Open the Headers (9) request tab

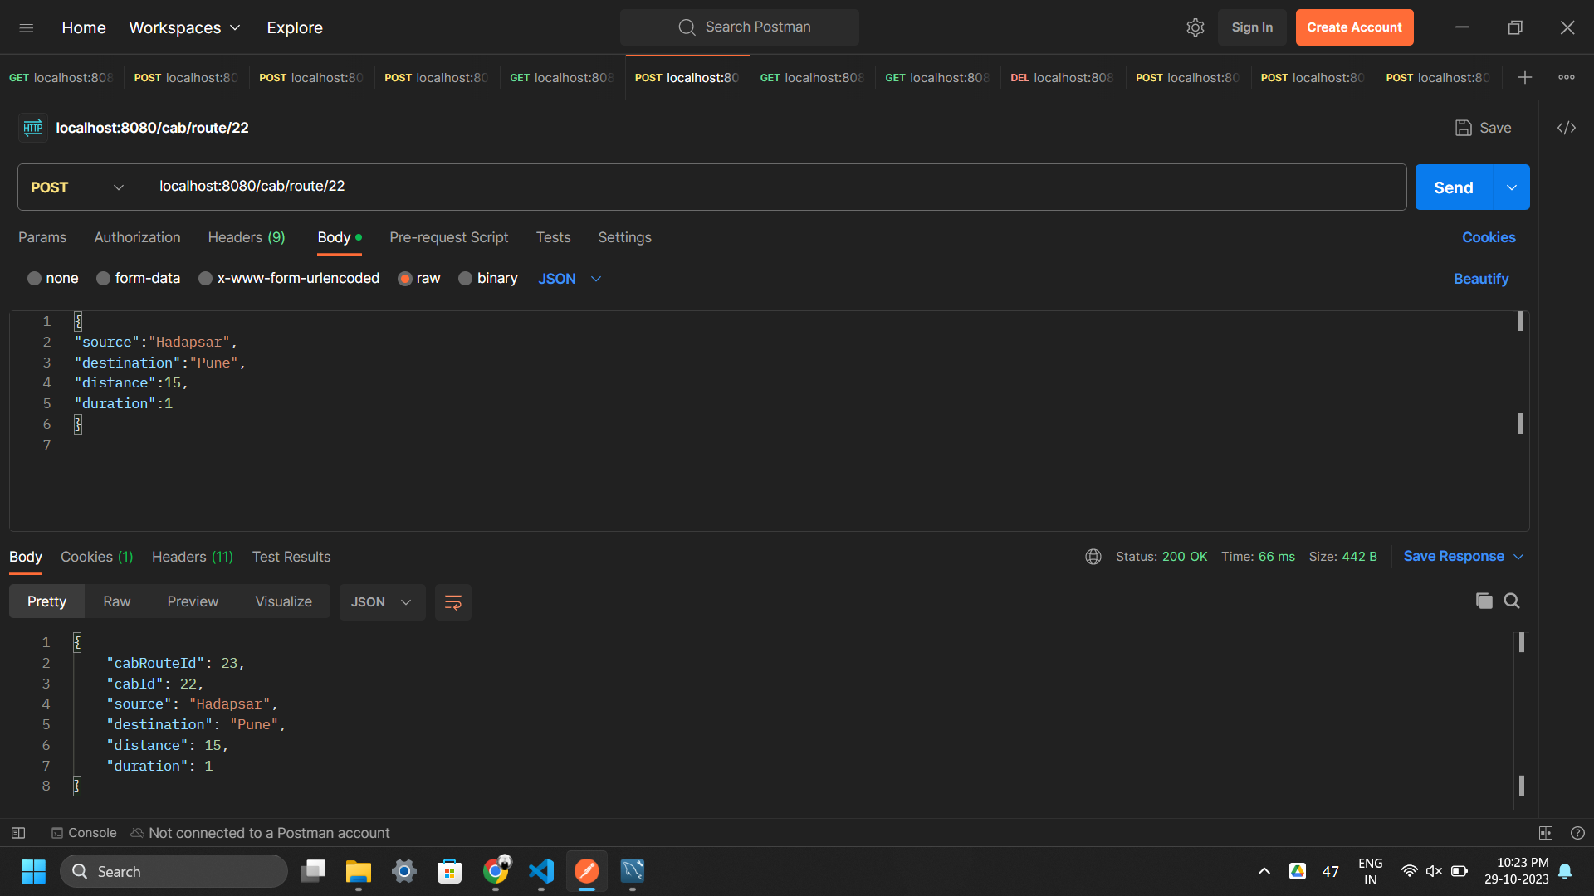(x=247, y=238)
